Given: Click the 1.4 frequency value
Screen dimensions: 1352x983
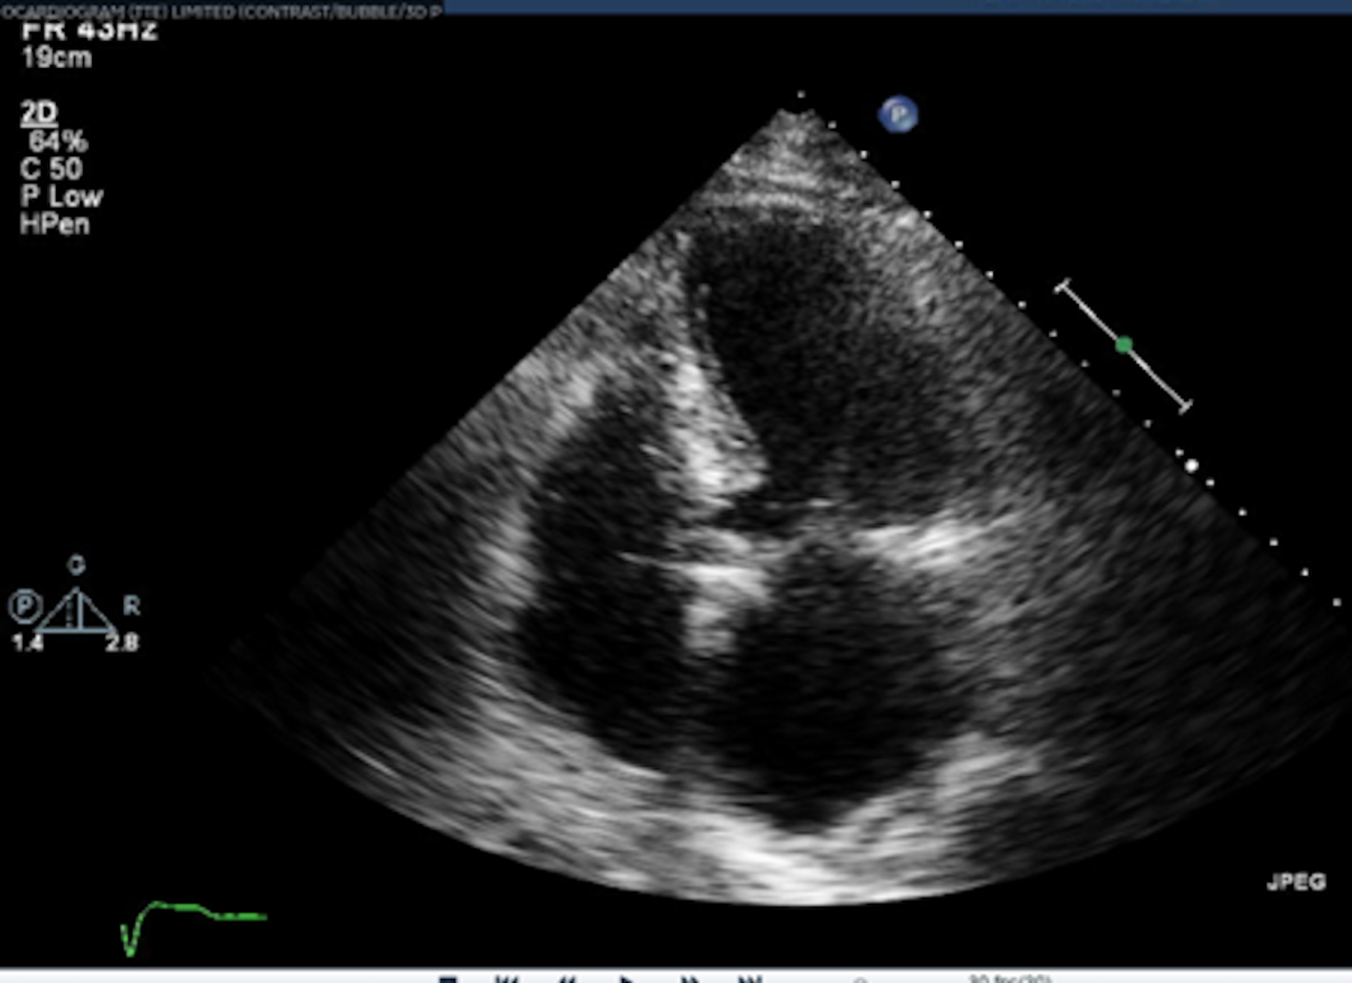Looking at the screenshot, I should click(x=27, y=643).
